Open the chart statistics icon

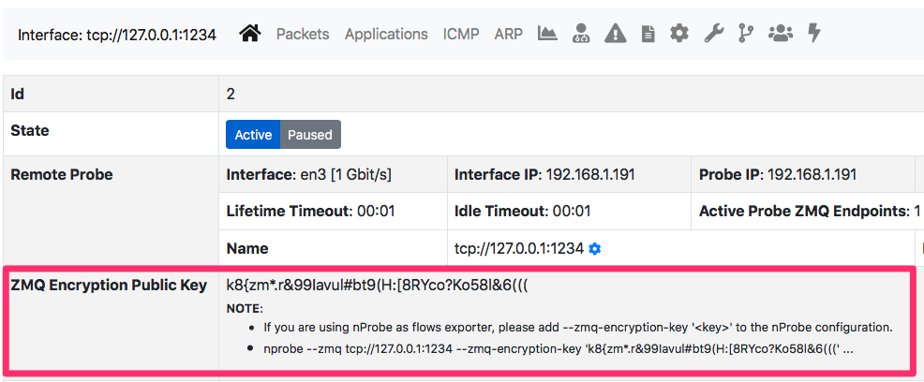[x=547, y=34]
